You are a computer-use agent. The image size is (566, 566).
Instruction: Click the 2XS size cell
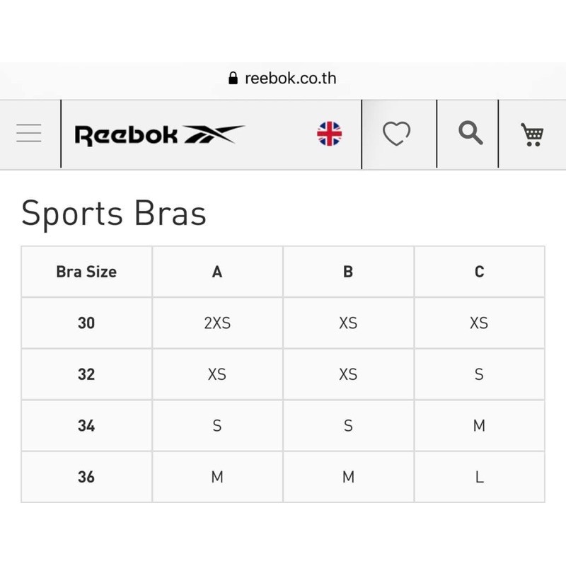point(217,323)
